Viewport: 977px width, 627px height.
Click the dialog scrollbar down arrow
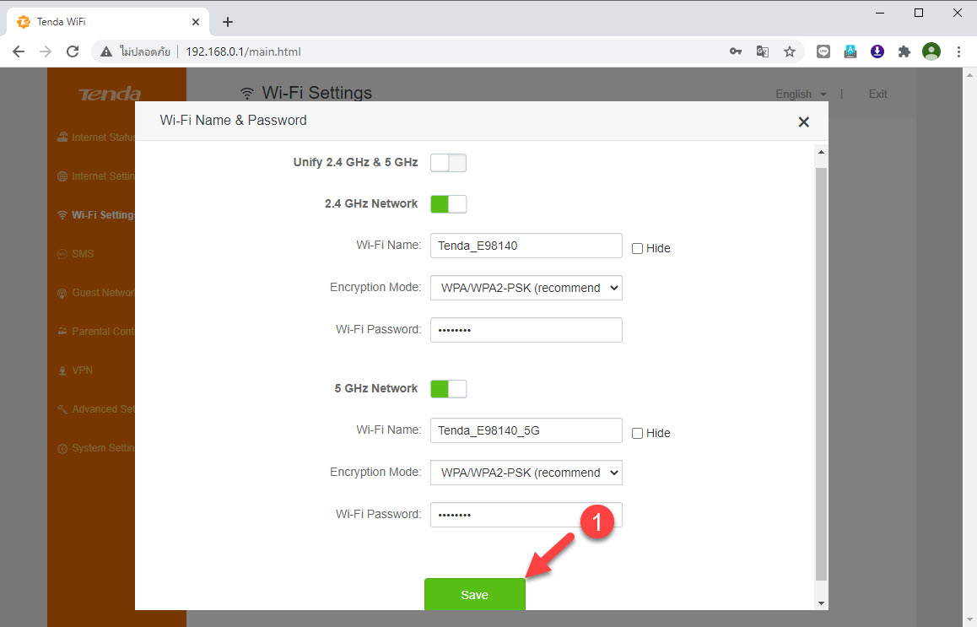tap(821, 603)
